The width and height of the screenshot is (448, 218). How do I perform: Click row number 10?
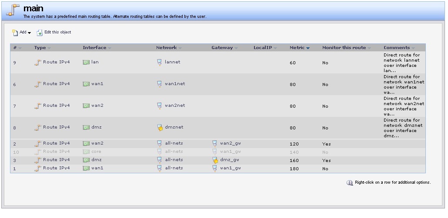point(16,152)
